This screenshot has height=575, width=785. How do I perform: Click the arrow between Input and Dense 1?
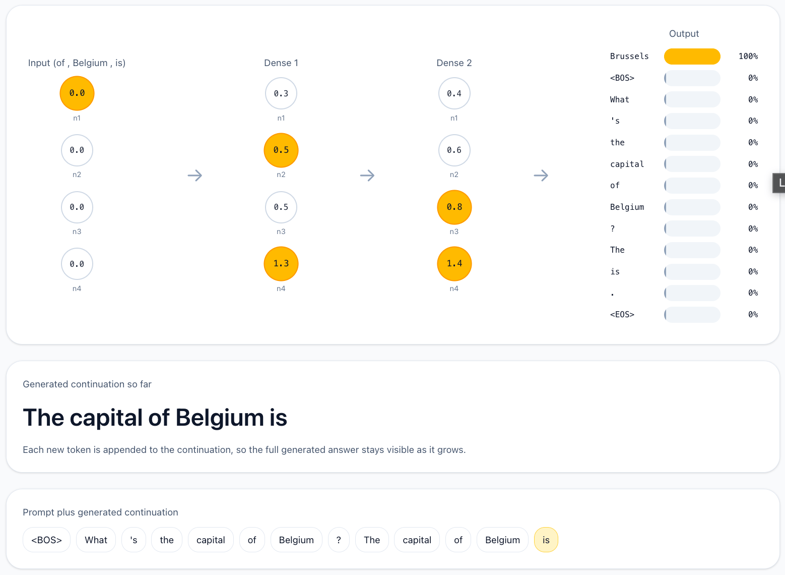coord(194,176)
